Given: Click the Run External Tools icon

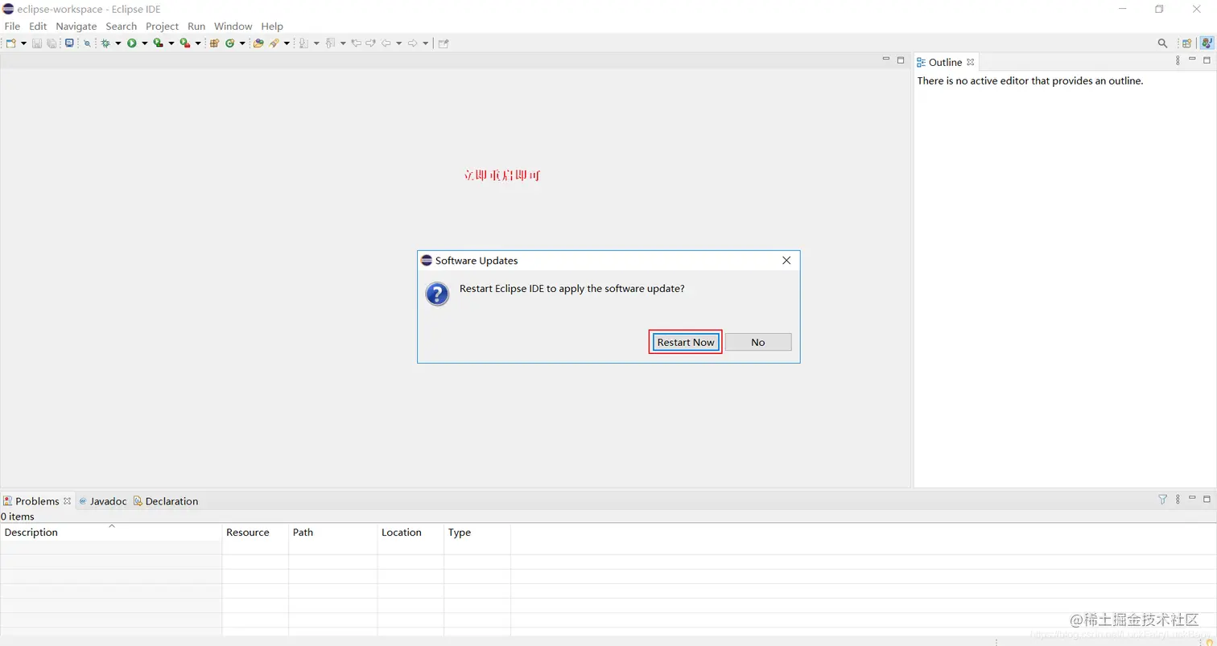Looking at the screenshot, I should click(184, 43).
